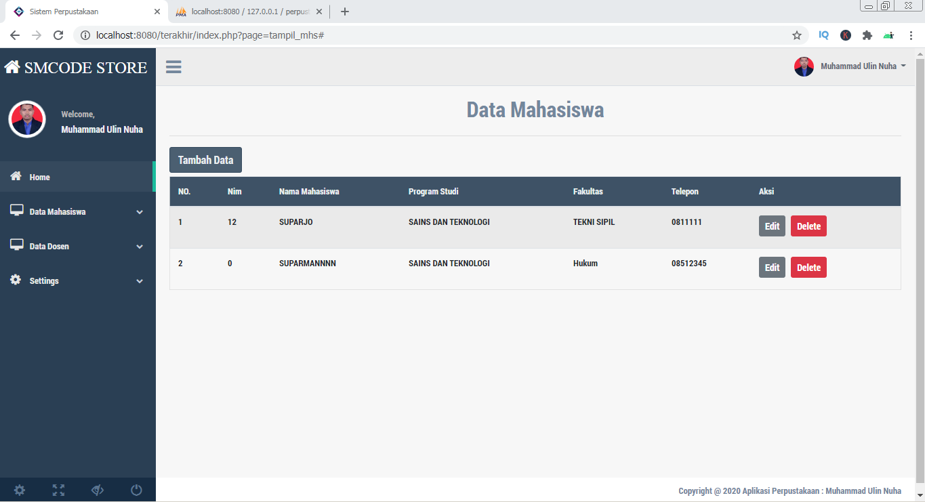Expand the Data Mahasiswa submenu
925x502 pixels.
140,211
